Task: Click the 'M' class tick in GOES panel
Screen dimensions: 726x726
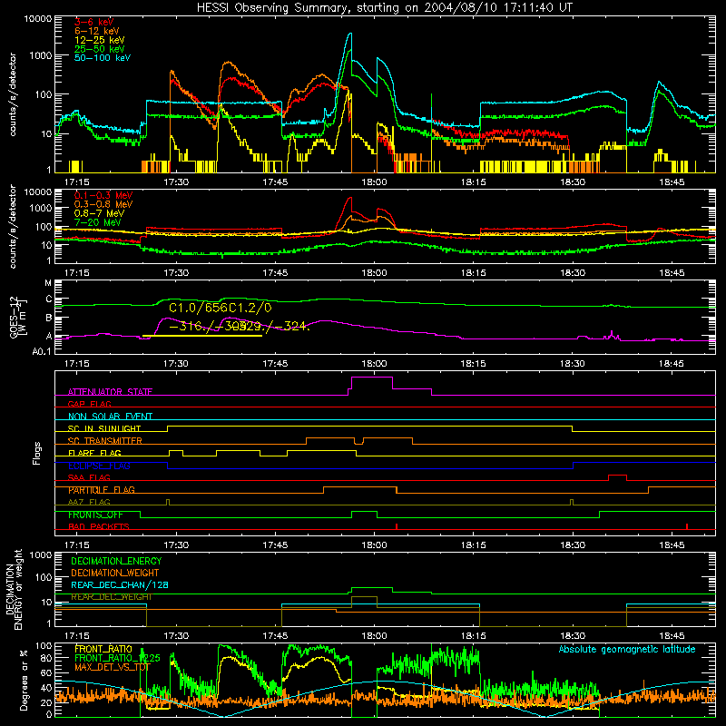Action: coord(48,283)
